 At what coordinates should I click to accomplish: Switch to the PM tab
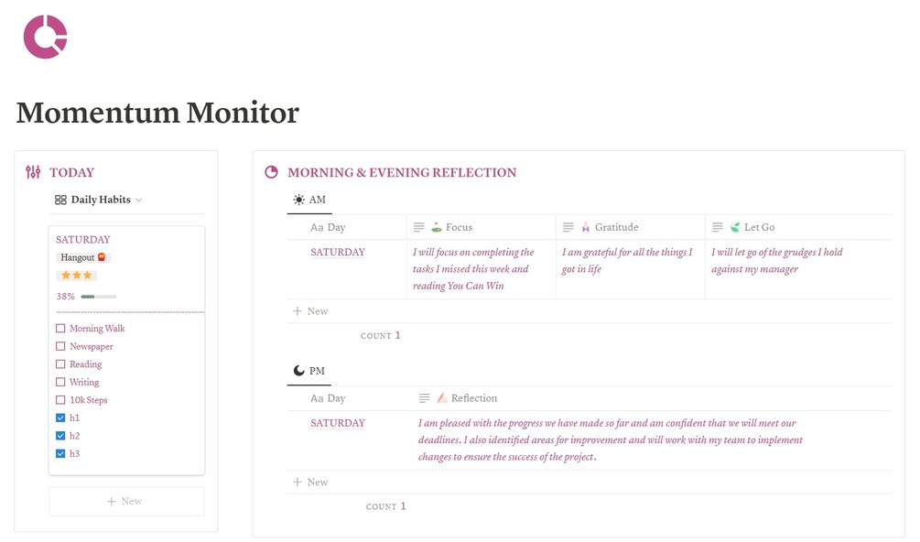[309, 371]
